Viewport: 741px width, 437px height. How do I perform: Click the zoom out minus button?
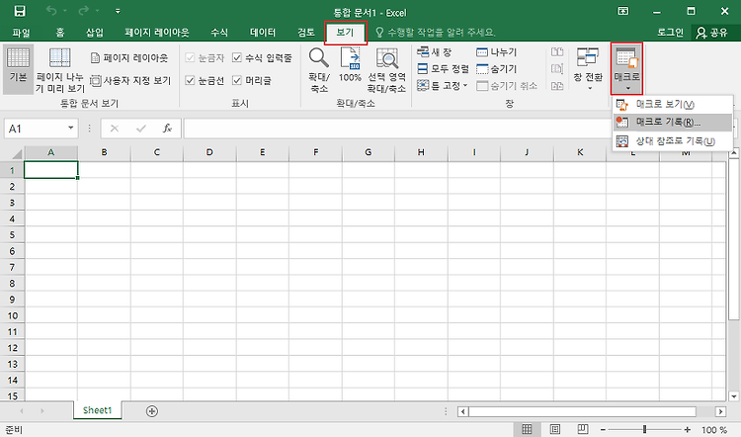pyautogui.click(x=603, y=429)
